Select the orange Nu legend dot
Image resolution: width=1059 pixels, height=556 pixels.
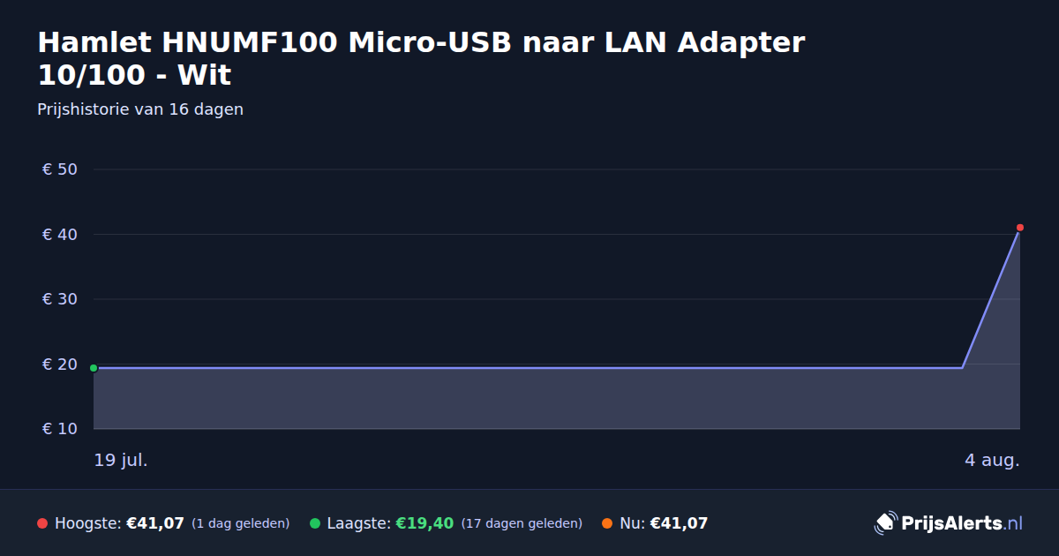click(x=607, y=523)
